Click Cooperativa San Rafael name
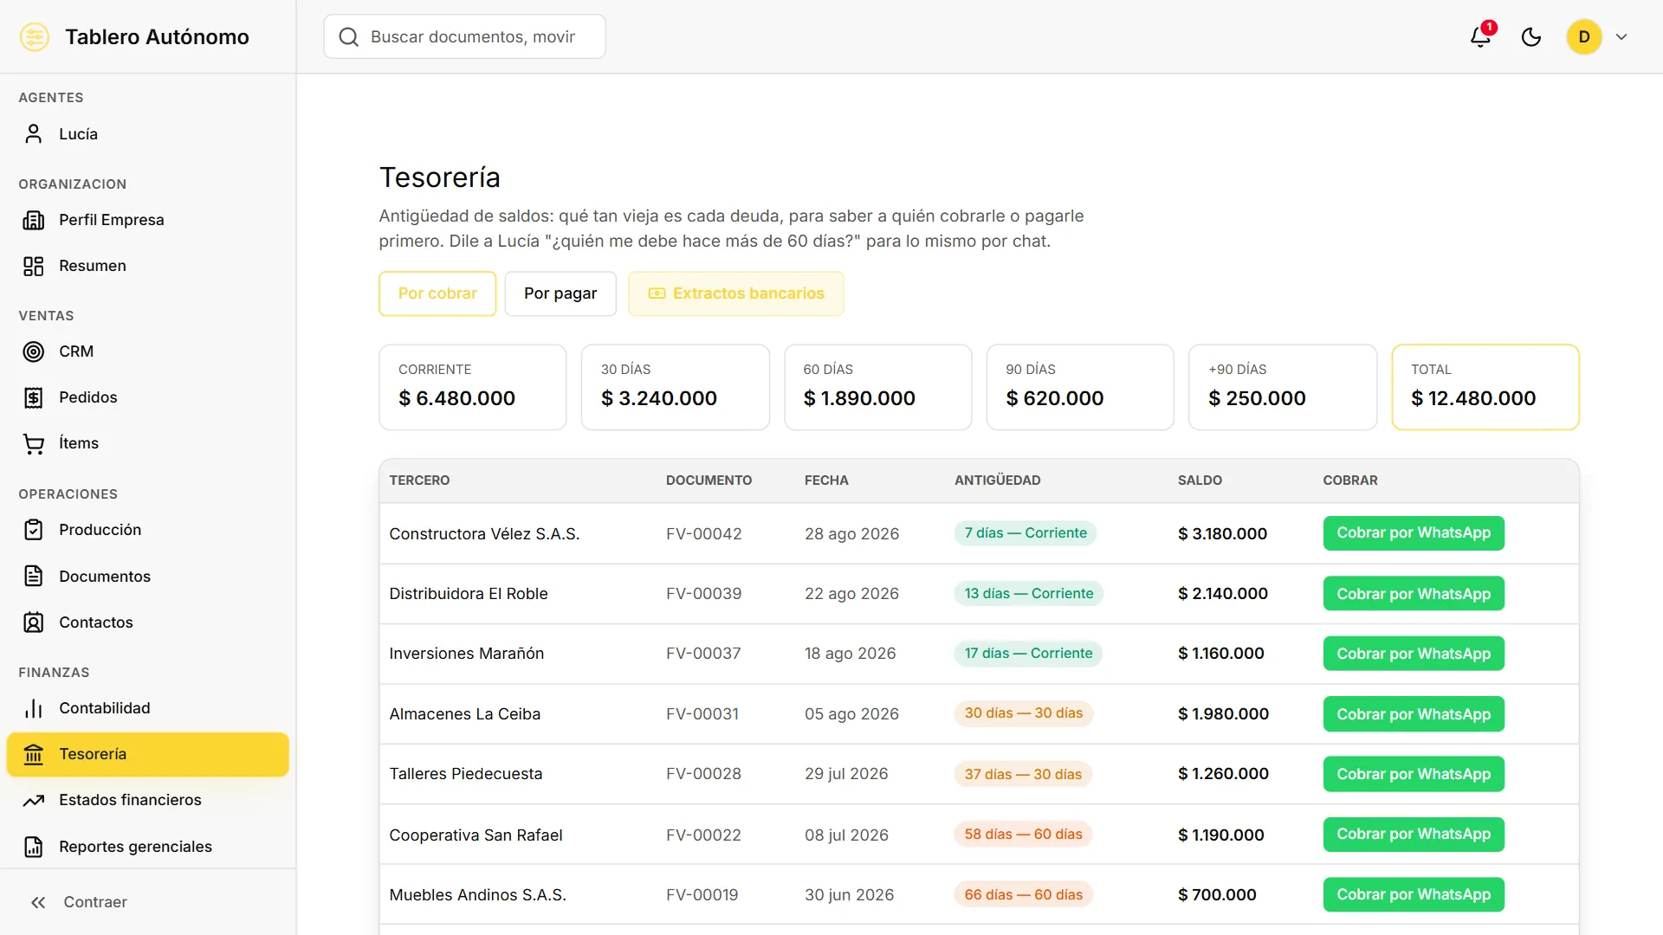This screenshot has width=1663, height=935. (476, 835)
